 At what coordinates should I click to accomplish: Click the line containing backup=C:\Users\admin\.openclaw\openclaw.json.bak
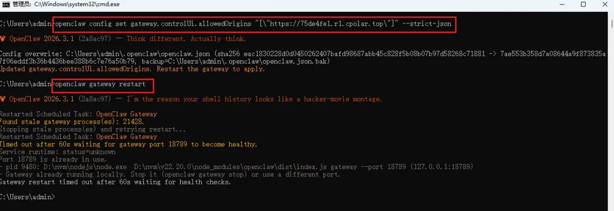point(165,61)
